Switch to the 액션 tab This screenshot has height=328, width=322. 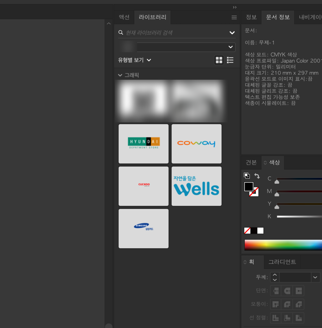(x=124, y=17)
